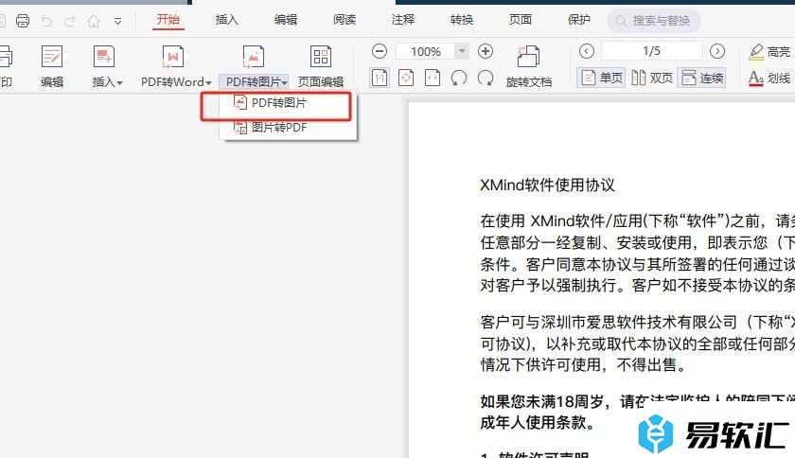Viewport: 795px width, 458px height.
Task: Click the print icon in quick toolbar
Action: point(23,21)
